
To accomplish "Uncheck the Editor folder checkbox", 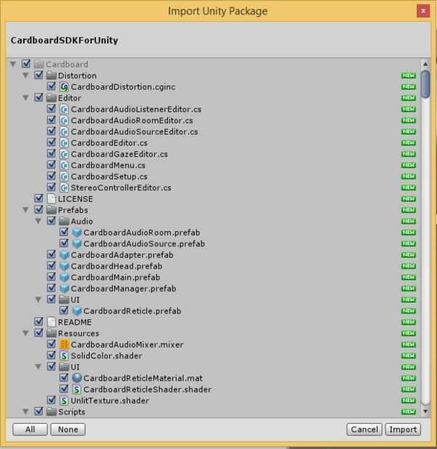I will (x=38, y=97).
